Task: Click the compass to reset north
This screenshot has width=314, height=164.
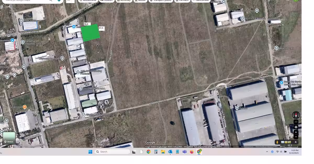Action: pos(296,115)
